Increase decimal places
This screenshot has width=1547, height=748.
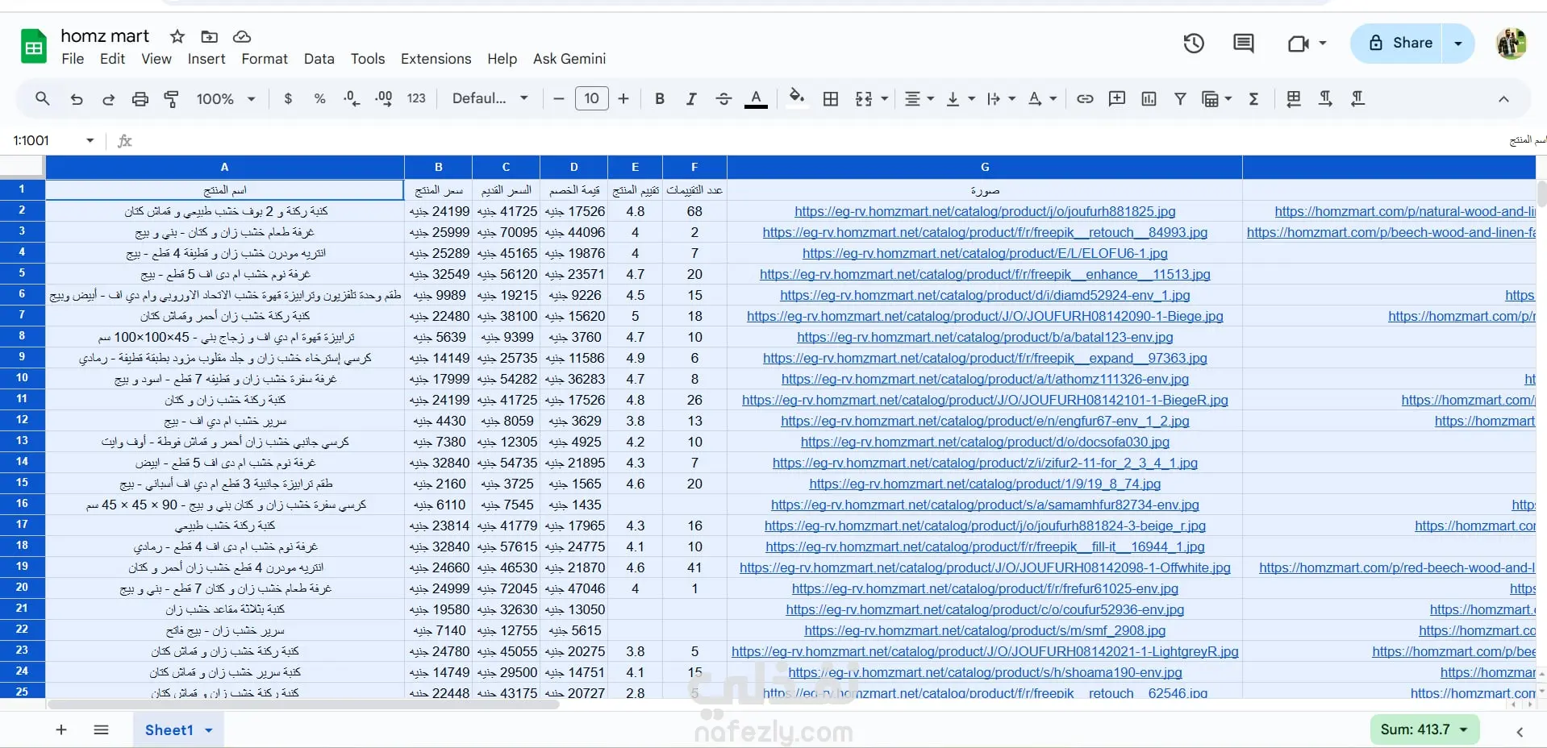384,98
